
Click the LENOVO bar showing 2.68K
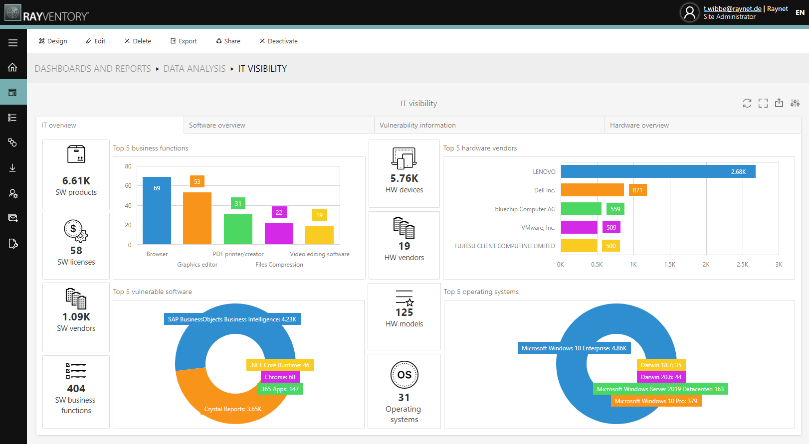pos(658,171)
